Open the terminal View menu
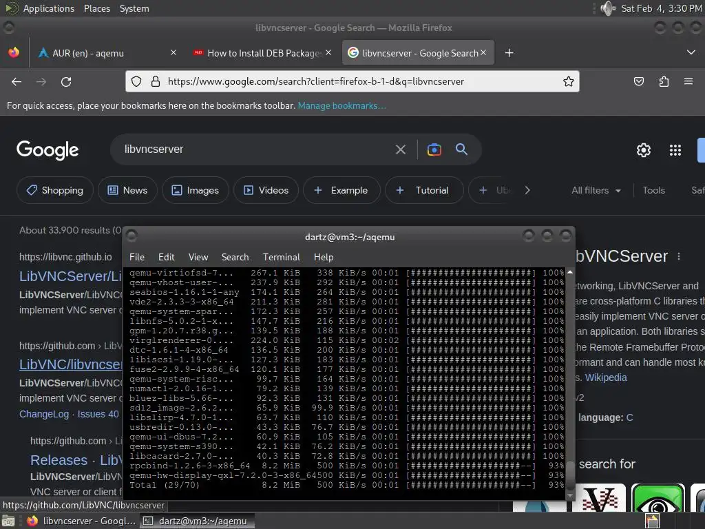This screenshot has width=705, height=529. tap(198, 257)
